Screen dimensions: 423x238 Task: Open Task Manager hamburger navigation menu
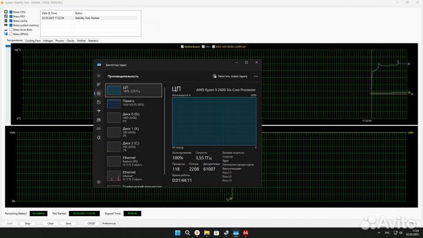coord(99,76)
